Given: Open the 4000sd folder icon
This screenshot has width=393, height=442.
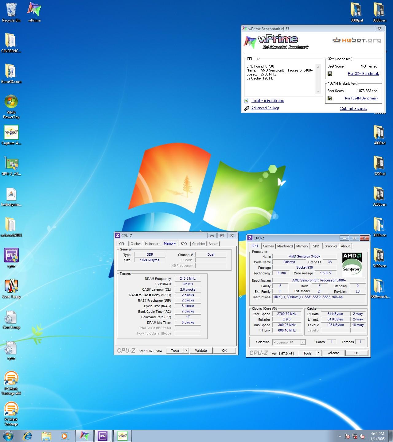Looking at the screenshot, I should click(x=379, y=135).
